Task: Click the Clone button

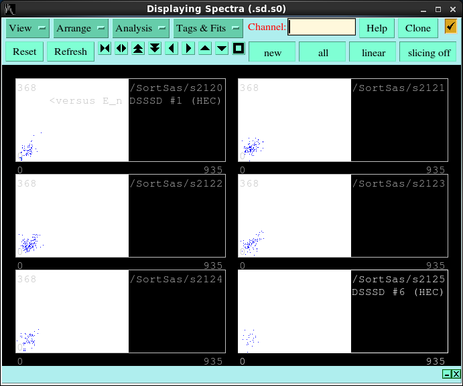Action: [x=417, y=28]
